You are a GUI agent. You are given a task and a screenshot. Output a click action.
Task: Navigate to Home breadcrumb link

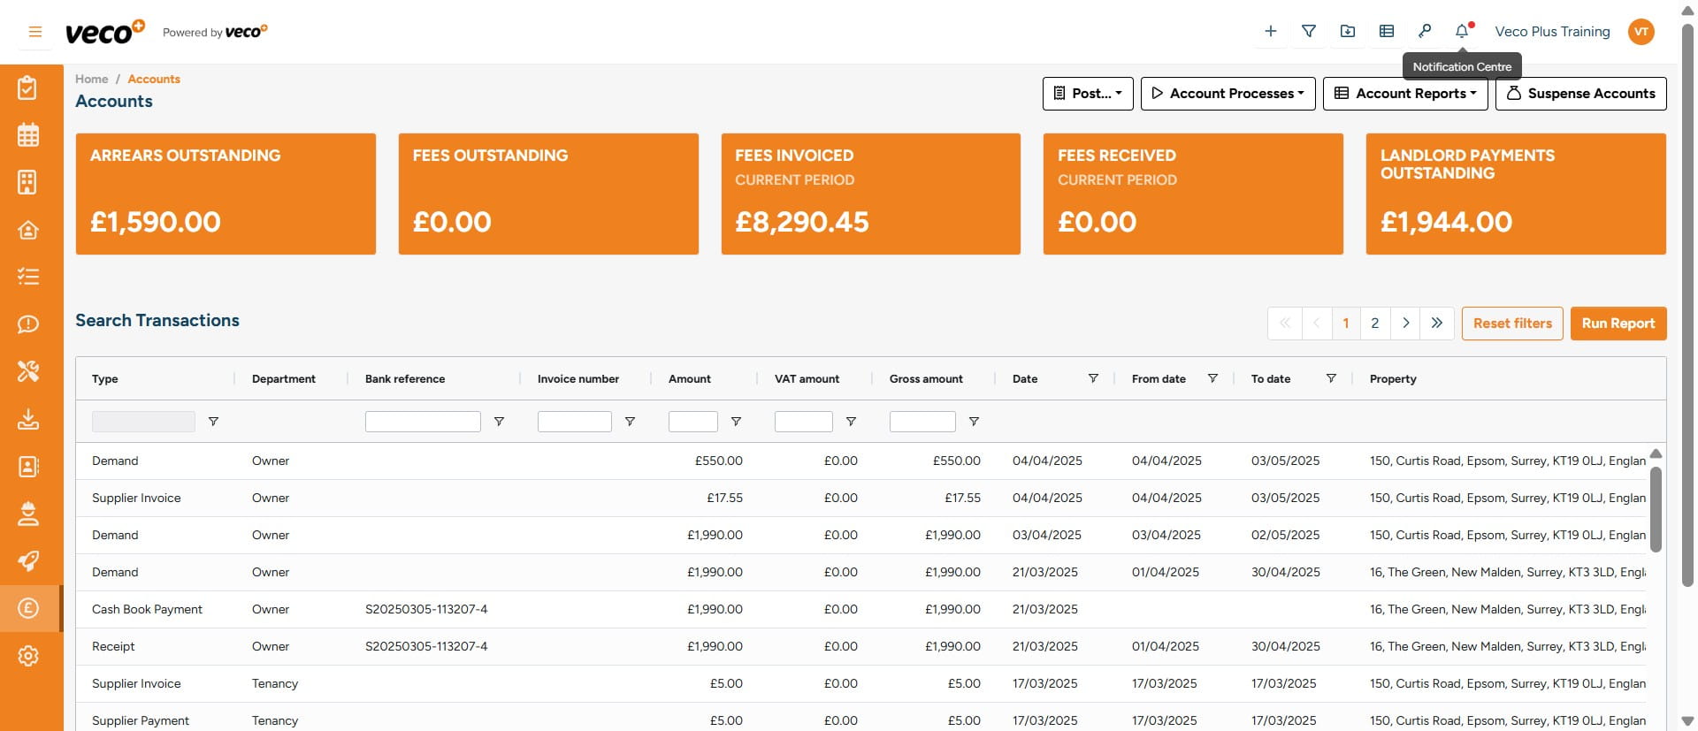pos(91,79)
